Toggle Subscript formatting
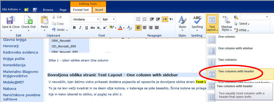 [x=99, y=28]
